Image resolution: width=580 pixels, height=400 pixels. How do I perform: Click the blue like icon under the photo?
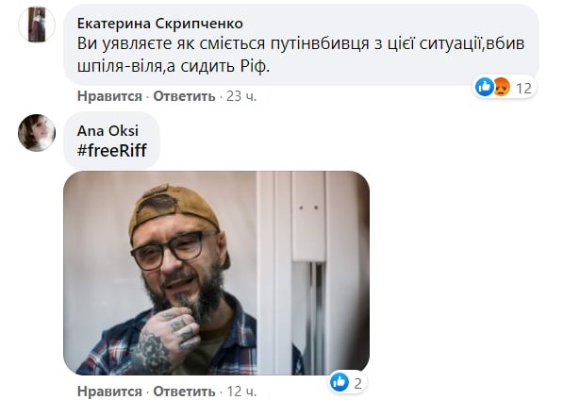(x=340, y=382)
